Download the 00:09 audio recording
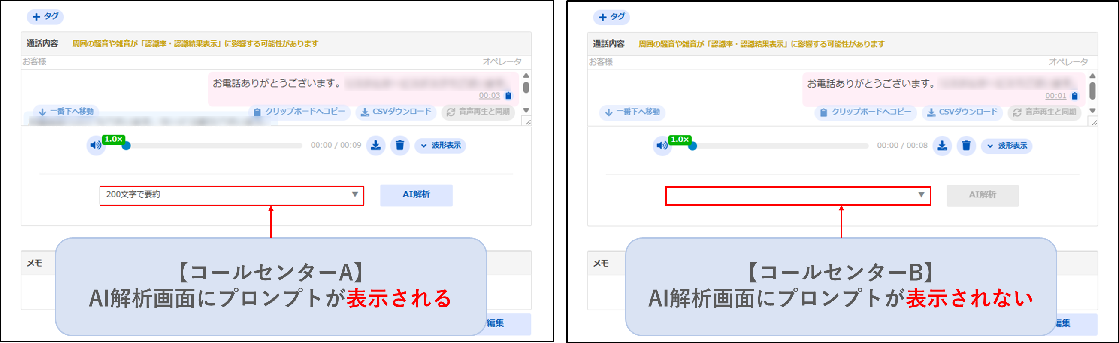Image resolution: width=1119 pixels, height=343 pixels. click(376, 145)
